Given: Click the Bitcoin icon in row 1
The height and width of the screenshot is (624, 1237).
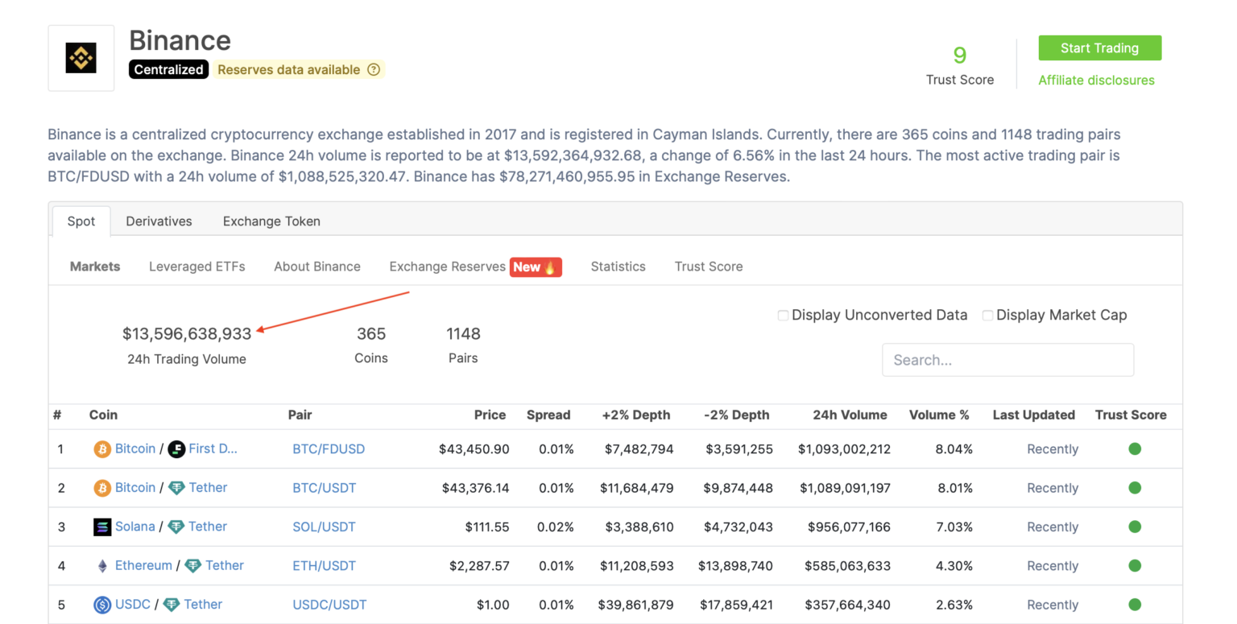Looking at the screenshot, I should click(102, 449).
